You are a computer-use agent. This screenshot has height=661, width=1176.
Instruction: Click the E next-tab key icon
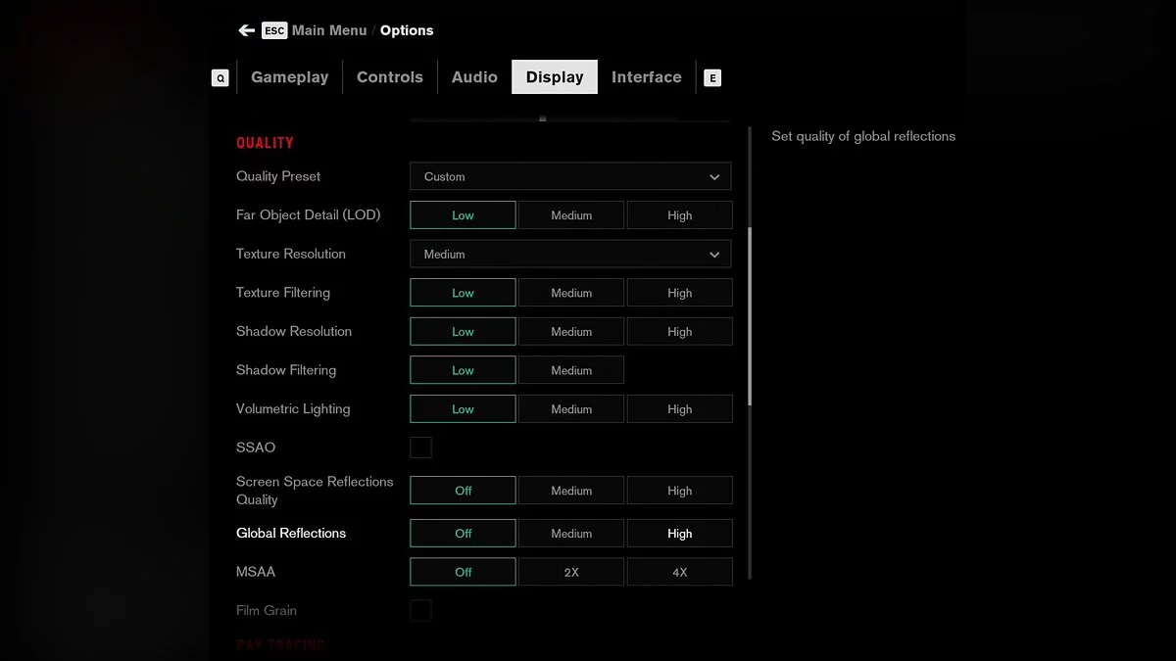(712, 78)
